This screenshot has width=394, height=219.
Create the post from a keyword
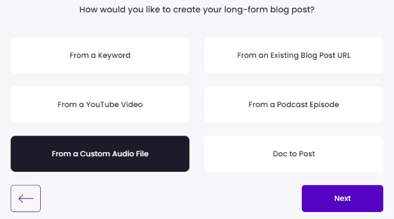(x=100, y=55)
